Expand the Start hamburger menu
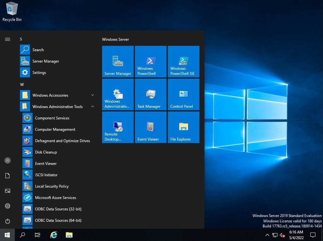 (x=7, y=39)
